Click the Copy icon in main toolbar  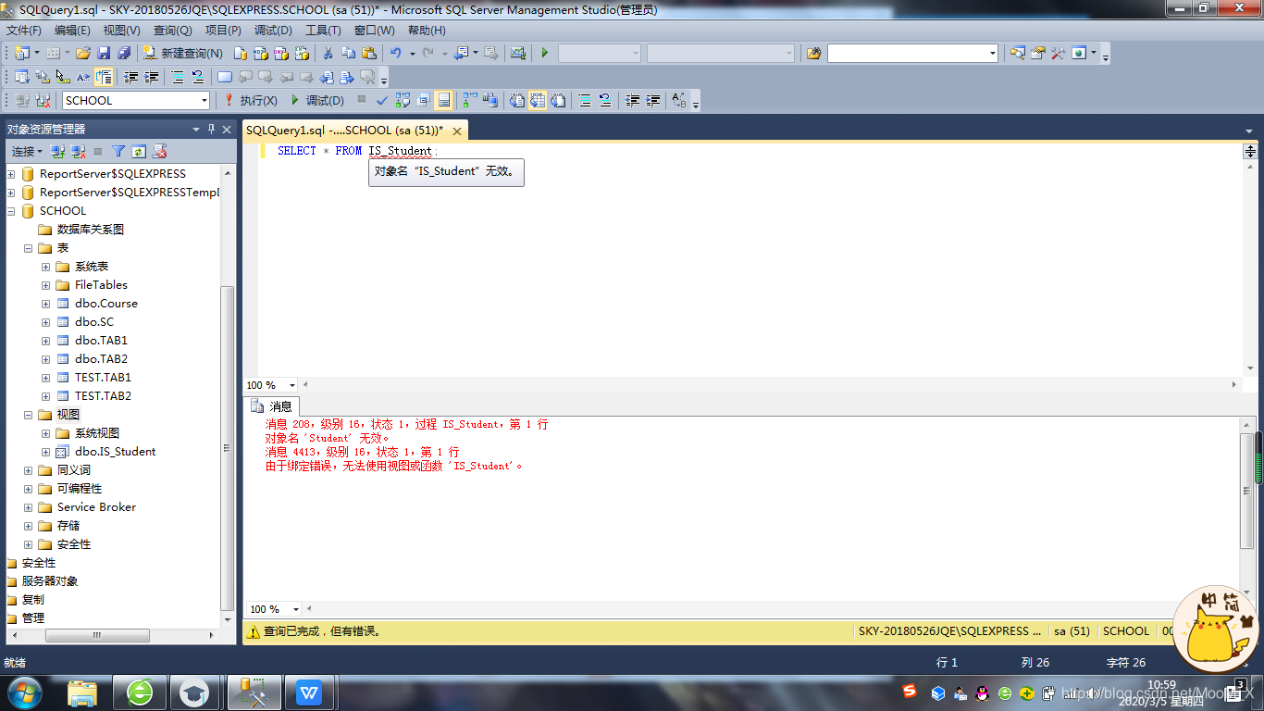point(348,53)
